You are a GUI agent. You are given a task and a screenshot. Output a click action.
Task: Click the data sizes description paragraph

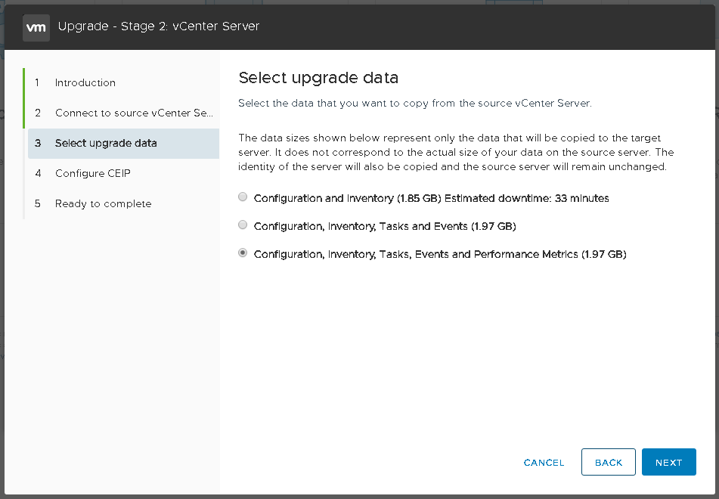click(455, 153)
